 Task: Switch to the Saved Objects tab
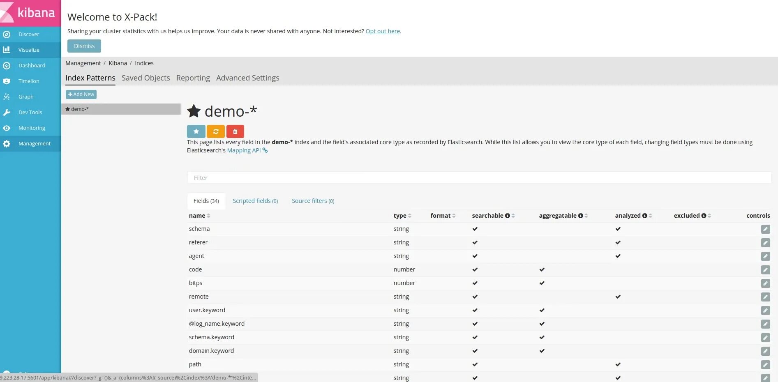tap(146, 78)
